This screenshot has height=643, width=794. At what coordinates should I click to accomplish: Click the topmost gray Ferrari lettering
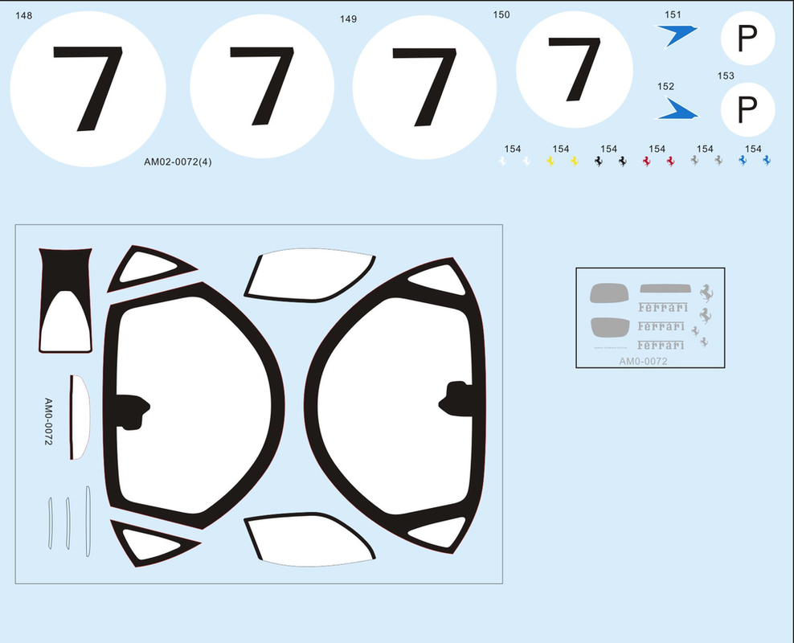tap(663, 307)
